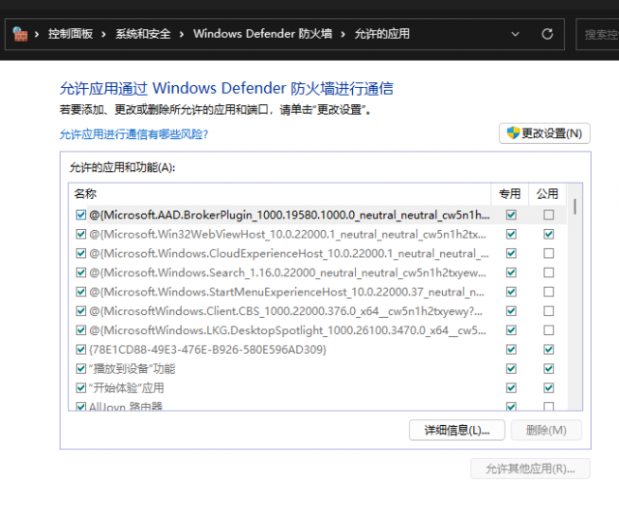Click the shield icon on 更改设置 button
This screenshot has height=512, width=619.
[x=514, y=133]
